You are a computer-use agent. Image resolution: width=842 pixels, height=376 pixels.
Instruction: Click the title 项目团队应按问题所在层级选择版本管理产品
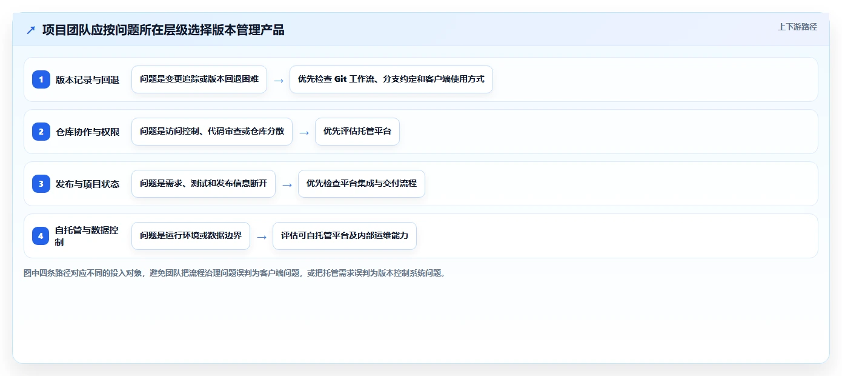[x=163, y=30]
